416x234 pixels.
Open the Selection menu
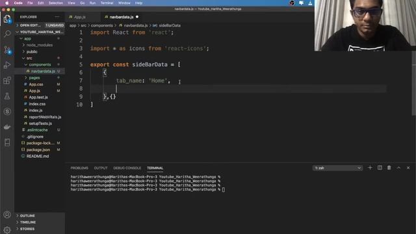[x=56, y=3]
